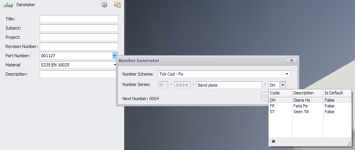Image resolution: width=355 pixels, height=150 pixels.
Task: Click the Revision Number input field
Action: (79, 46)
